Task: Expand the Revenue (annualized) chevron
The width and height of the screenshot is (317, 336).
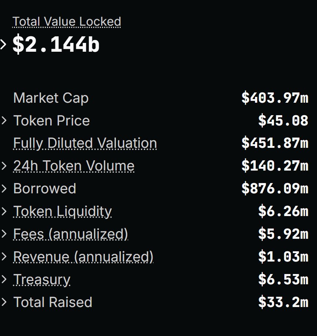Action: [4, 257]
